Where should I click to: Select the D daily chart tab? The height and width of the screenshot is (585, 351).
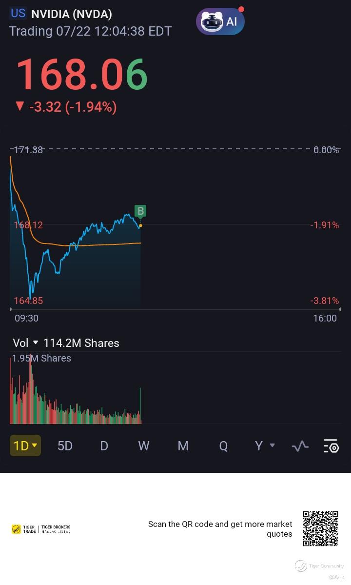(104, 446)
